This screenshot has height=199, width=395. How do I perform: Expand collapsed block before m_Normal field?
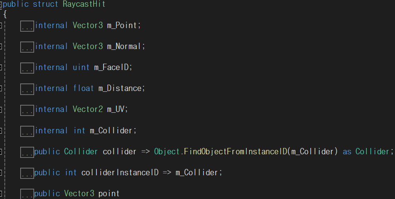click(27, 47)
